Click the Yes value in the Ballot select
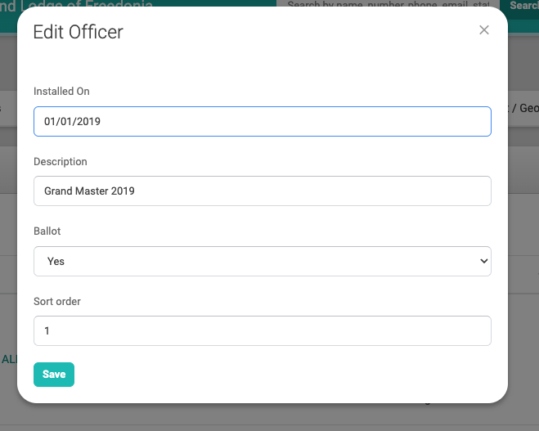 click(x=56, y=261)
